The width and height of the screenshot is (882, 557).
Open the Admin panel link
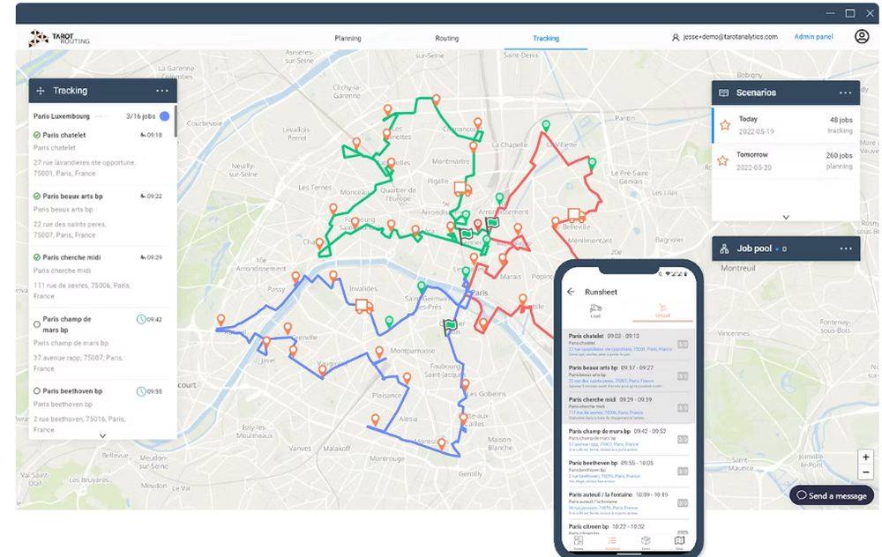[x=813, y=37]
